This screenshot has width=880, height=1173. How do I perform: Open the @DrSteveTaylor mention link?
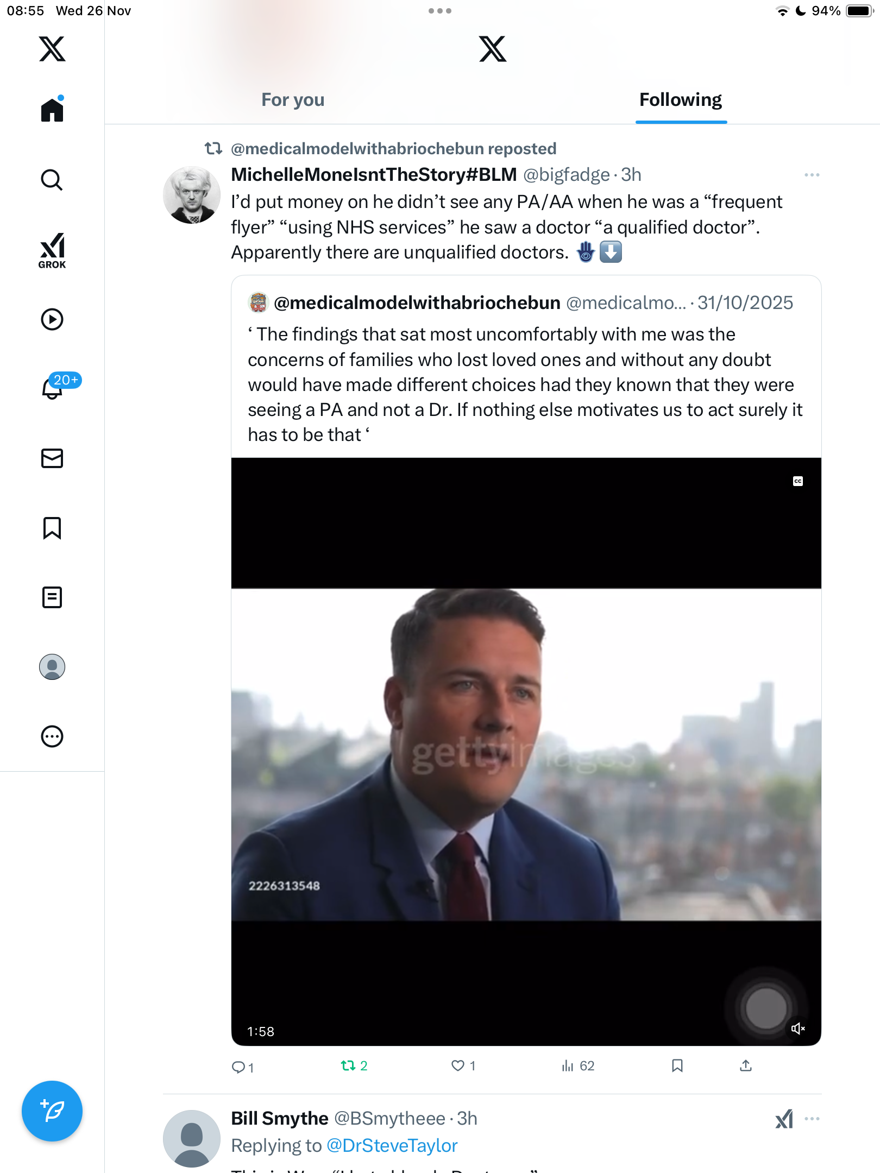coord(392,1146)
